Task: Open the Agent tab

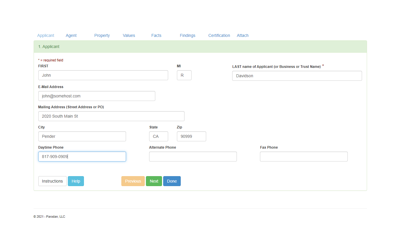Action: [71, 35]
